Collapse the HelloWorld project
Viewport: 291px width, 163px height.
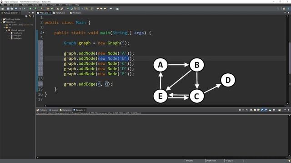[2, 22]
